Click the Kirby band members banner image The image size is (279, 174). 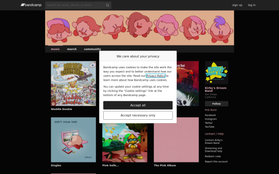pyautogui.click(x=139, y=28)
